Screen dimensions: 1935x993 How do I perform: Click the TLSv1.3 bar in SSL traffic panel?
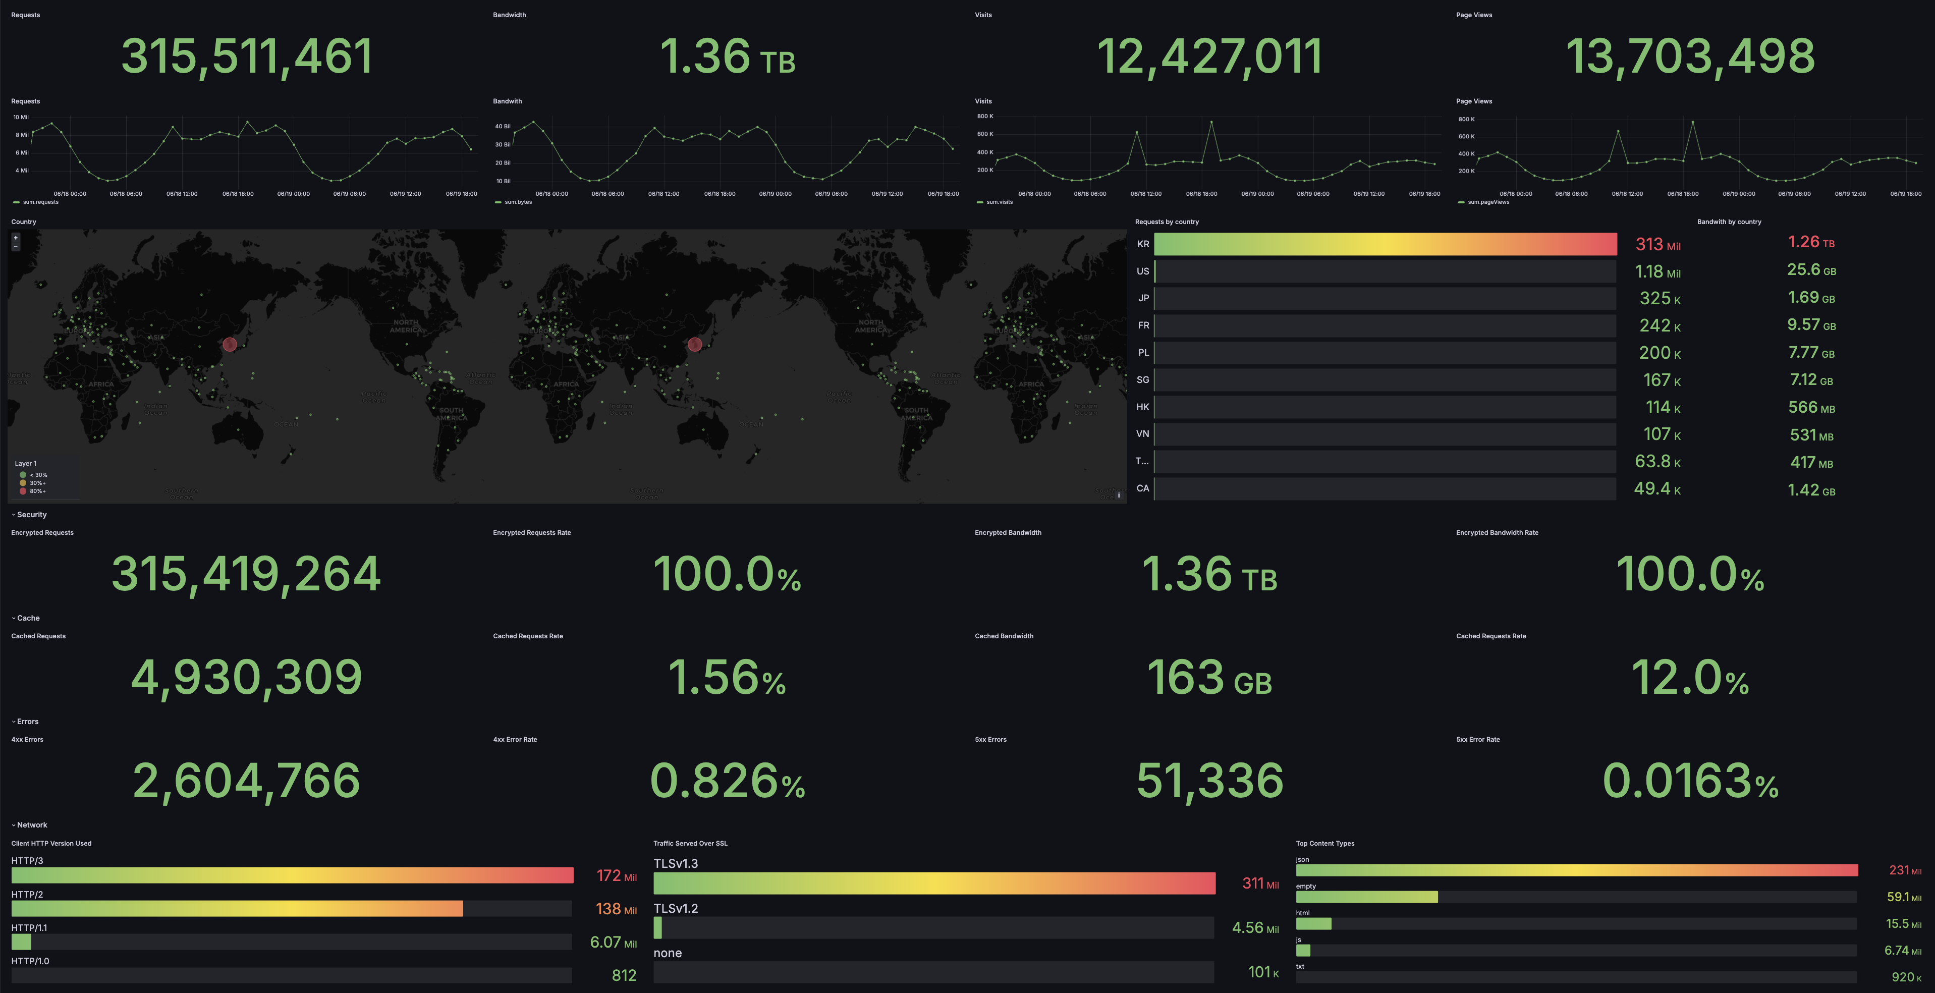934,884
